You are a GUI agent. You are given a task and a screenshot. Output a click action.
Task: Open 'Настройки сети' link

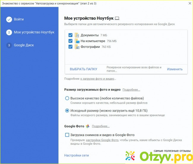[76, 155]
